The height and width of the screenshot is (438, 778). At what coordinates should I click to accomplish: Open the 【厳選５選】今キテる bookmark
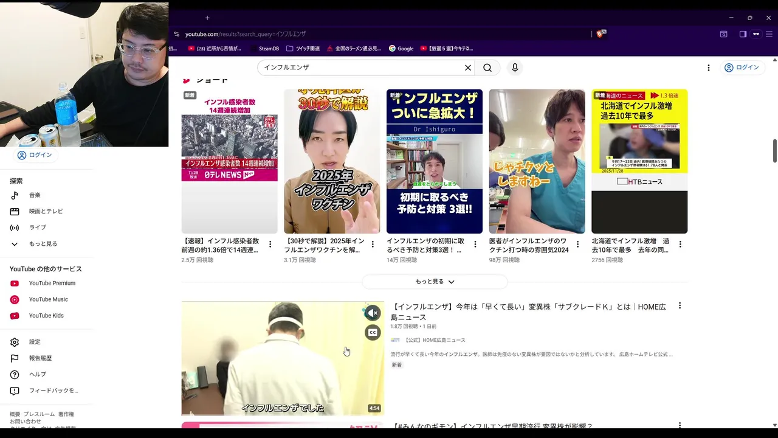(x=447, y=49)
